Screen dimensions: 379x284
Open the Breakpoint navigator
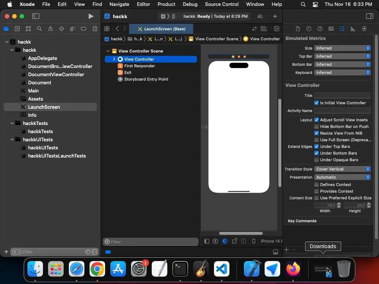click(x=84, y=29)
